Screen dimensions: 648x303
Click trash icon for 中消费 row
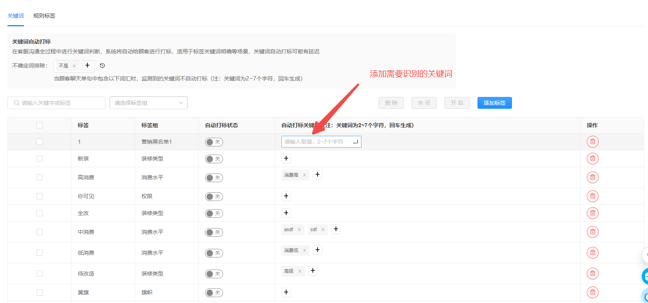[592, 232]
